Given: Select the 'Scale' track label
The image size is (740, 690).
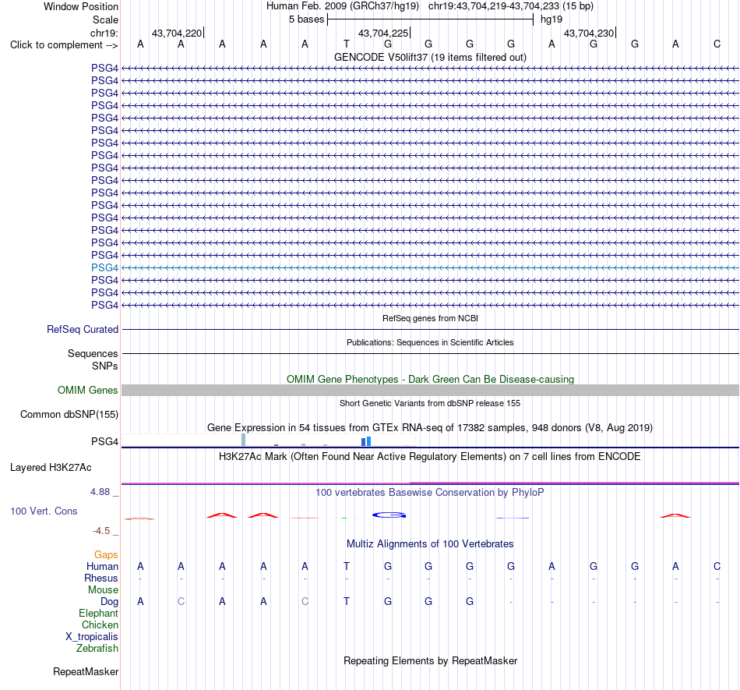Looking at the screenshot, I should [105, 19].
